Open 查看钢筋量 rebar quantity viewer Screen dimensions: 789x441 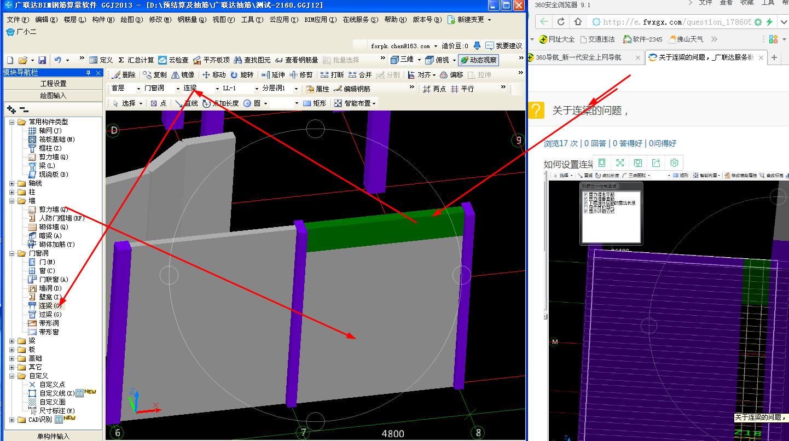[x=297, y=60]
